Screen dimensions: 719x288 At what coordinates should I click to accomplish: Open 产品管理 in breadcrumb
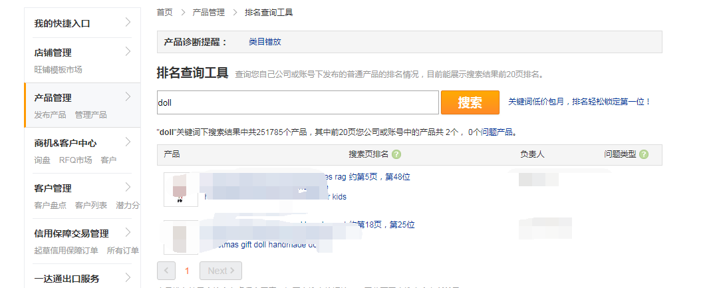pos(209,13)
